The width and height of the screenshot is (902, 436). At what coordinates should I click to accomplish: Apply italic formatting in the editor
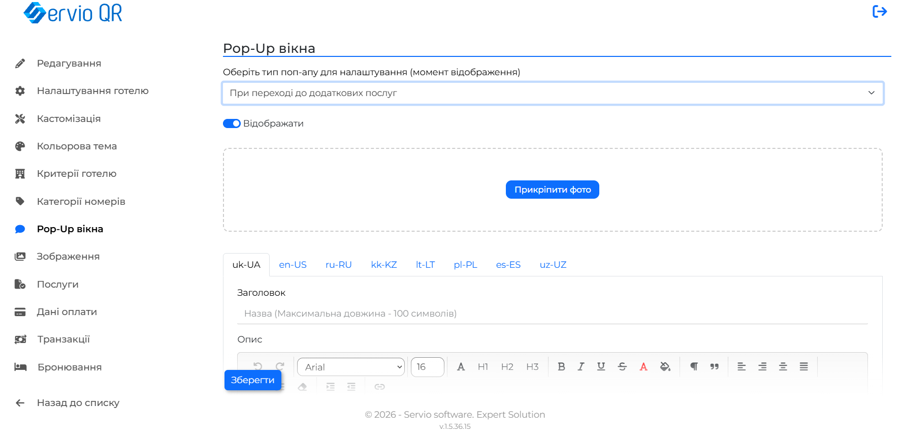(x=581, y=366)
